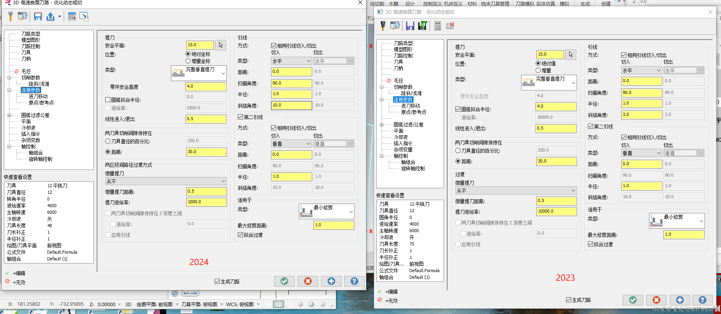Click the circular rotate icon above the status bar
Image resolution: width=721 pixels, height=314 pixels.
pos(175,293)
